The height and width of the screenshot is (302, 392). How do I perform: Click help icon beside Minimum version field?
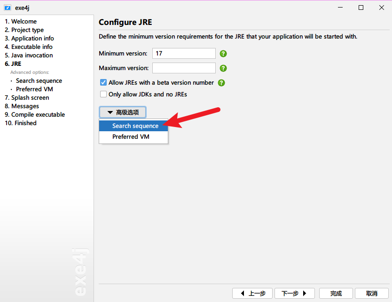point(223,54)
